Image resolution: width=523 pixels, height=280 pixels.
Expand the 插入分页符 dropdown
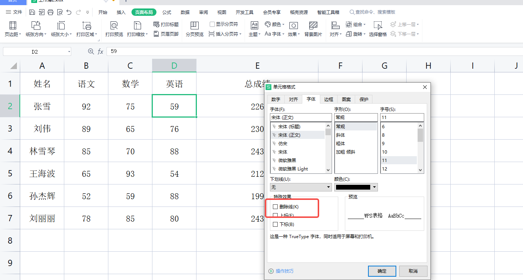240,34
